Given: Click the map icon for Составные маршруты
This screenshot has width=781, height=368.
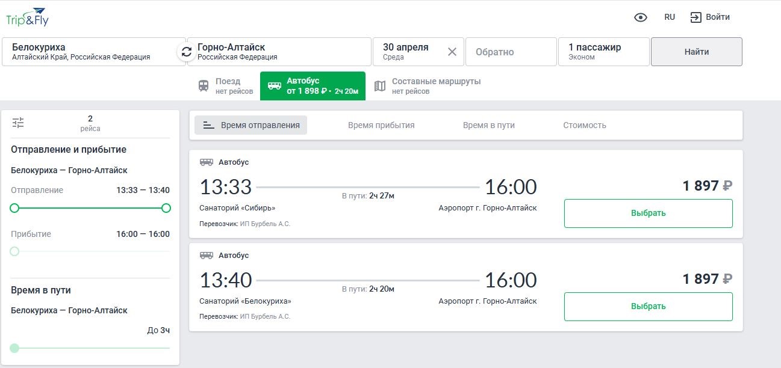Looking at the screenshot, I should 380,86.
